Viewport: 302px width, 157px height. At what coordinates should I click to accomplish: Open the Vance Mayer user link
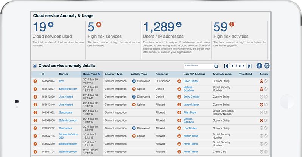click(x=191, y=105)
